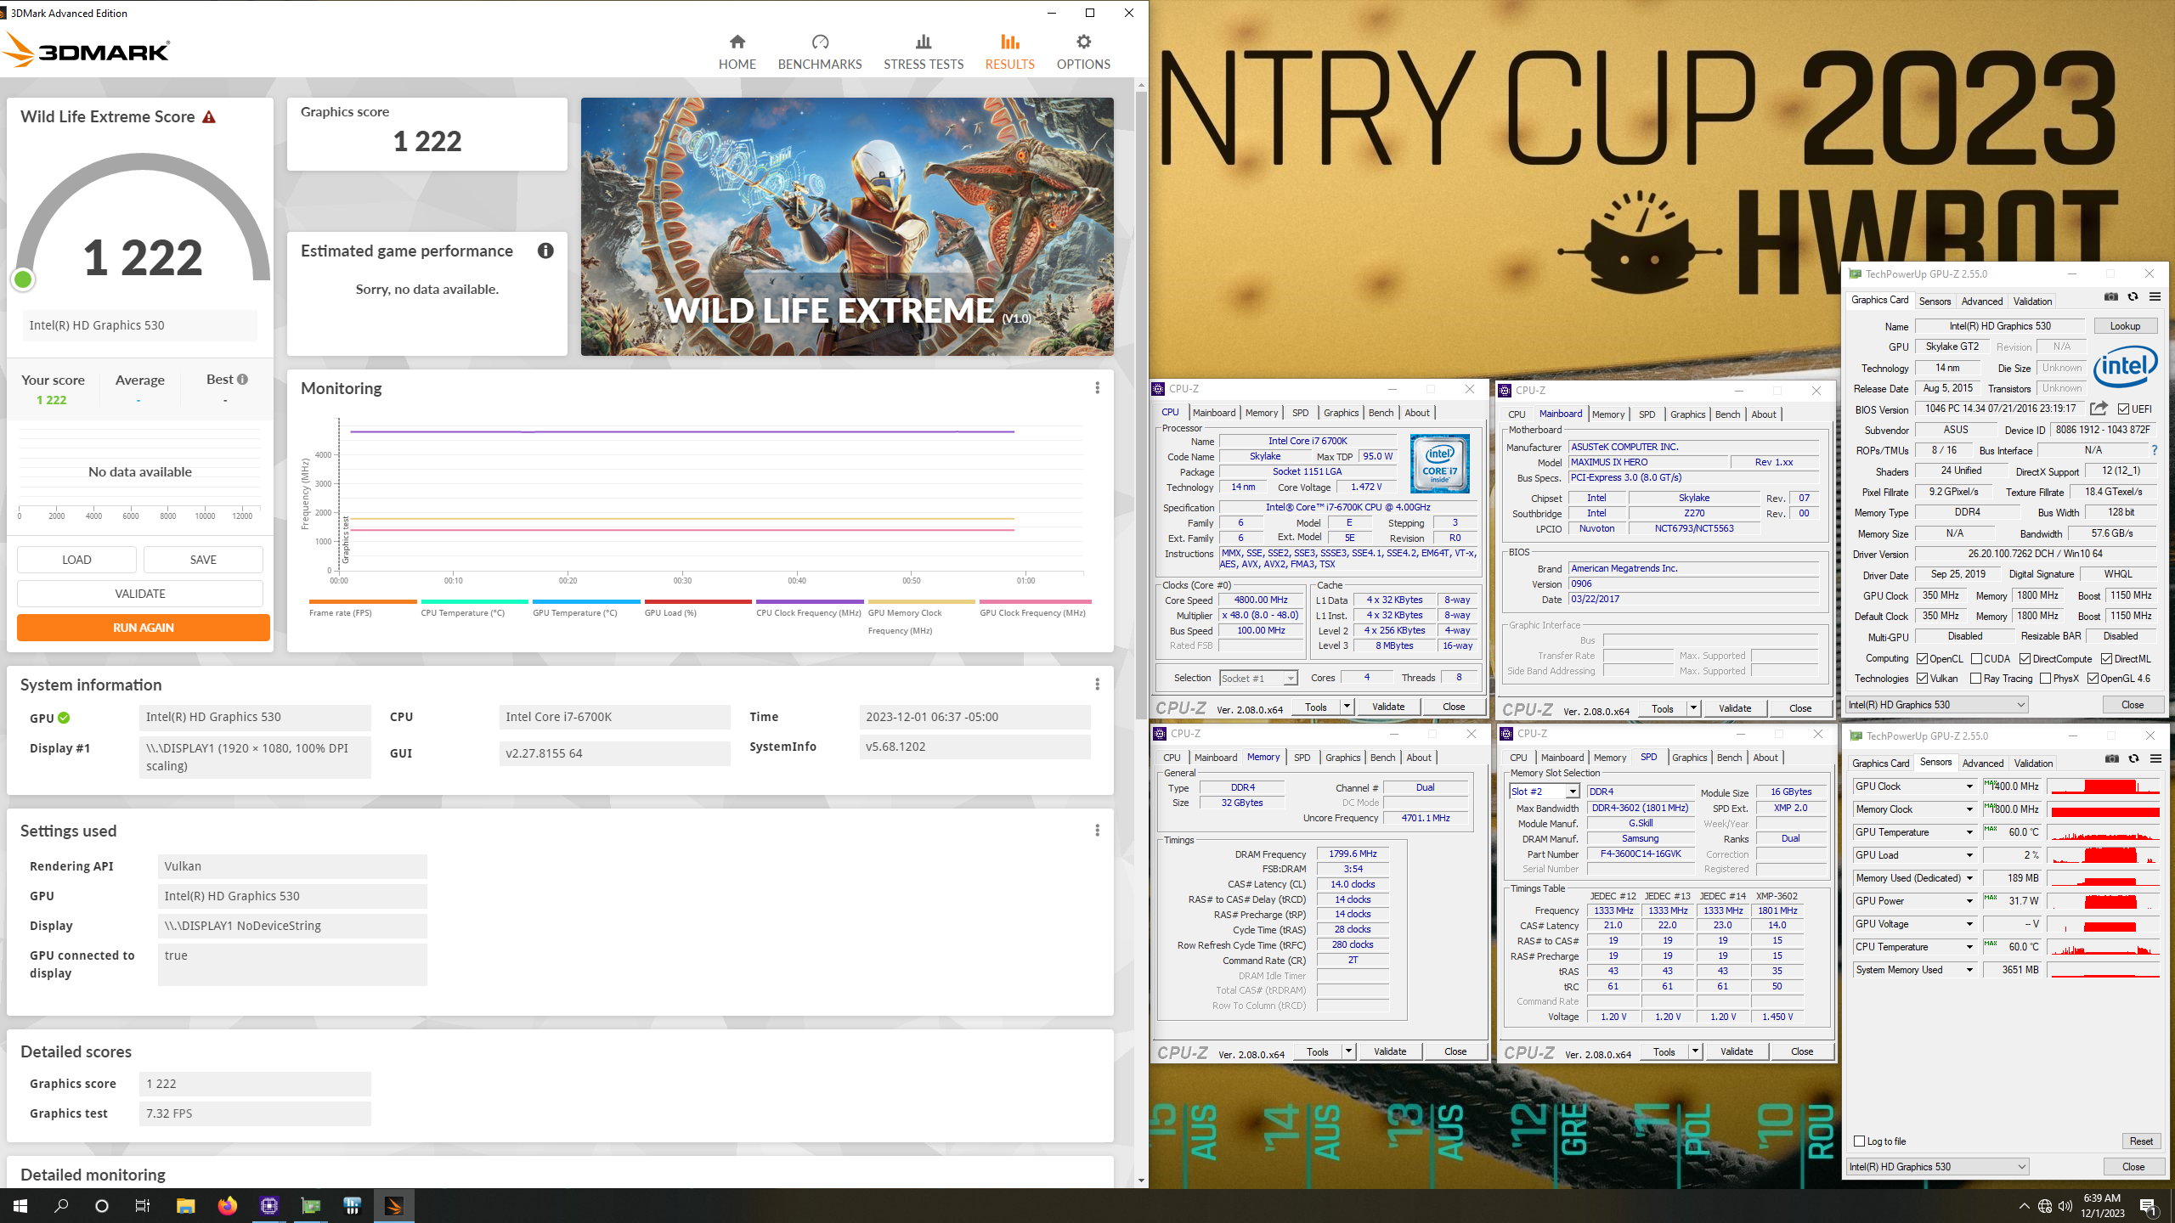
Task: Enable the Log to file checkbox
Action: point(1859,1141)
